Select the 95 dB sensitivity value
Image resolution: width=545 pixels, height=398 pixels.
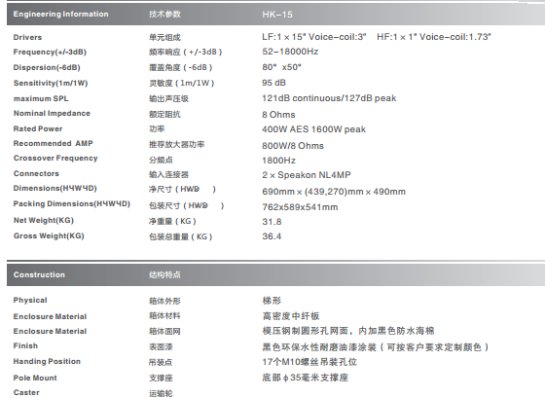click(x=273, y=83)
